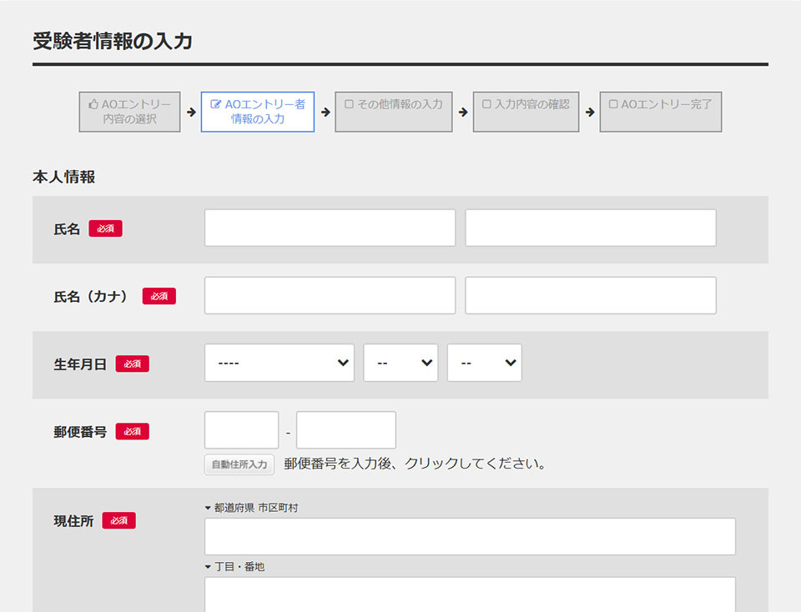Select the first 氏名（カナ） text box
This screenshot has height=612, width=801.
coord(330,296)
